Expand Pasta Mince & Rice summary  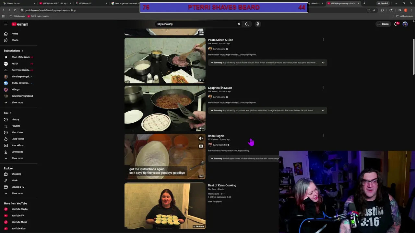[323, 62]
